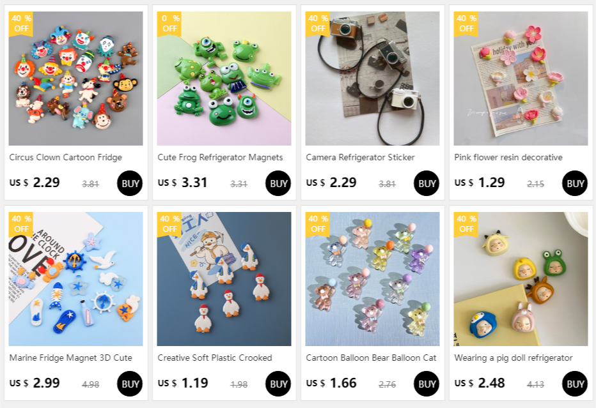Viewport: 596px width, 408px height.
Task: Click BUY for Pink flower resin decorative
Action: coord(575,183)
